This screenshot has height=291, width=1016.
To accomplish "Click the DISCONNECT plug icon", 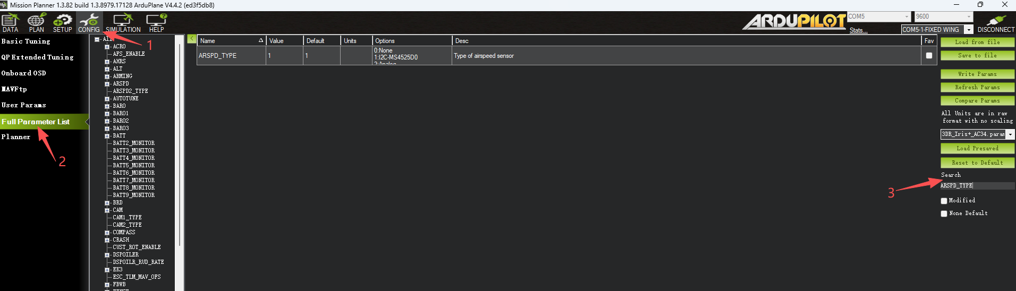I will pos(995,23).
